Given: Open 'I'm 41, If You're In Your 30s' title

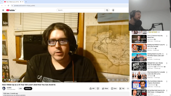Looking at the screenshot, I should (155, 37).
